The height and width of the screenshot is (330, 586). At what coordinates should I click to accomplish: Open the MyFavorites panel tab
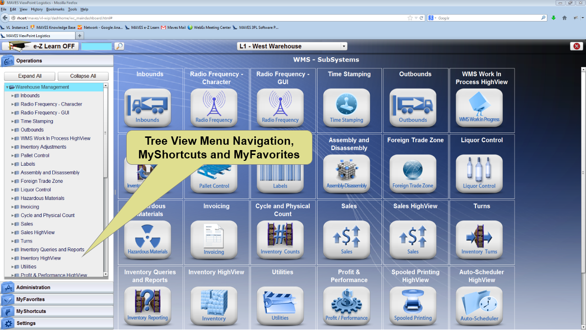tap(57, 299)
